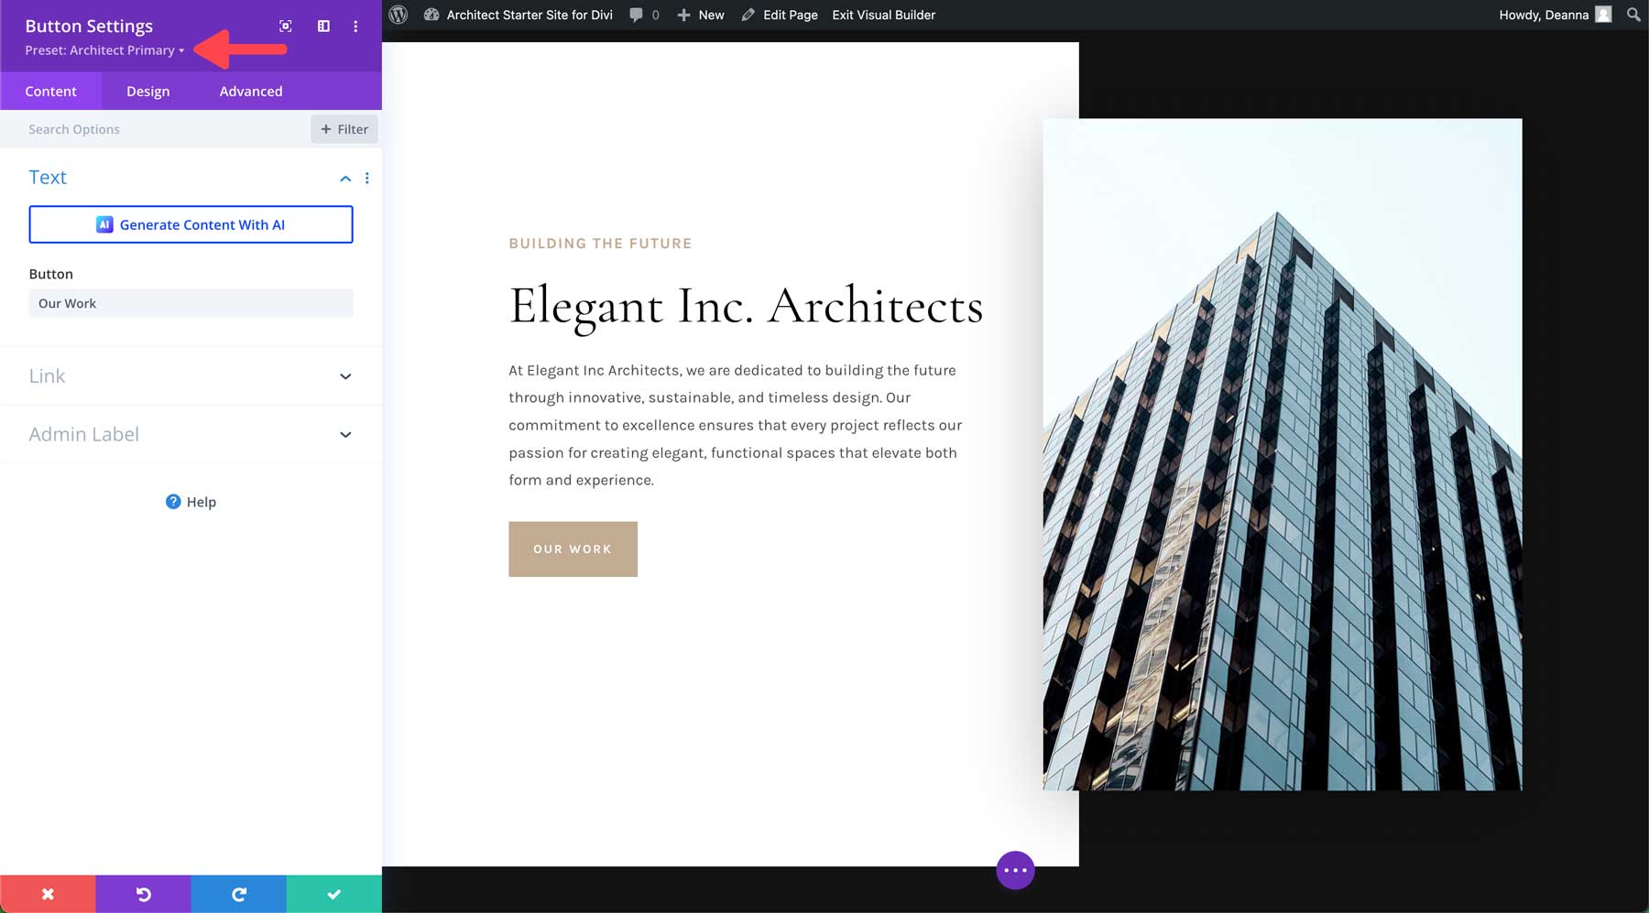Screen dimensions: 1649x913
Task: Open expanded settings view icon
Action: [285, 26]
